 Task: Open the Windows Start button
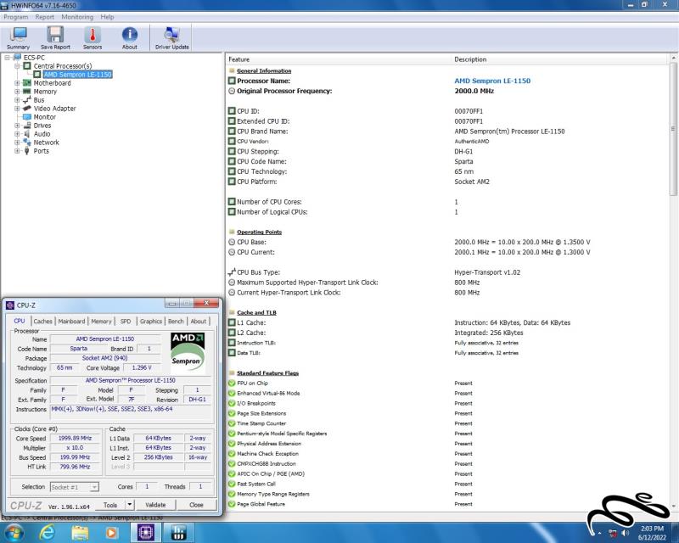13,532
